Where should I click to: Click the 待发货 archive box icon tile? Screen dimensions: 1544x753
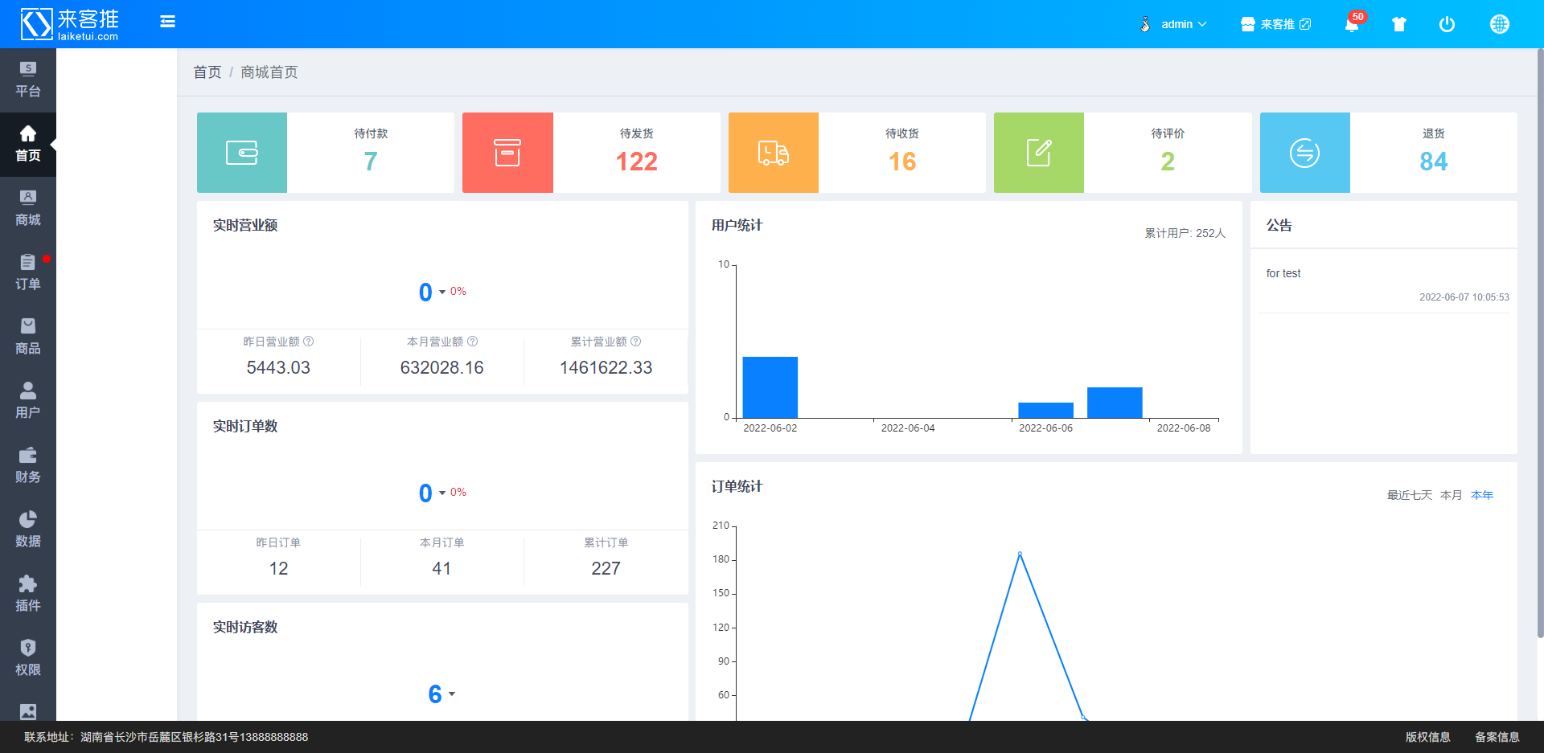coord(507,153)
